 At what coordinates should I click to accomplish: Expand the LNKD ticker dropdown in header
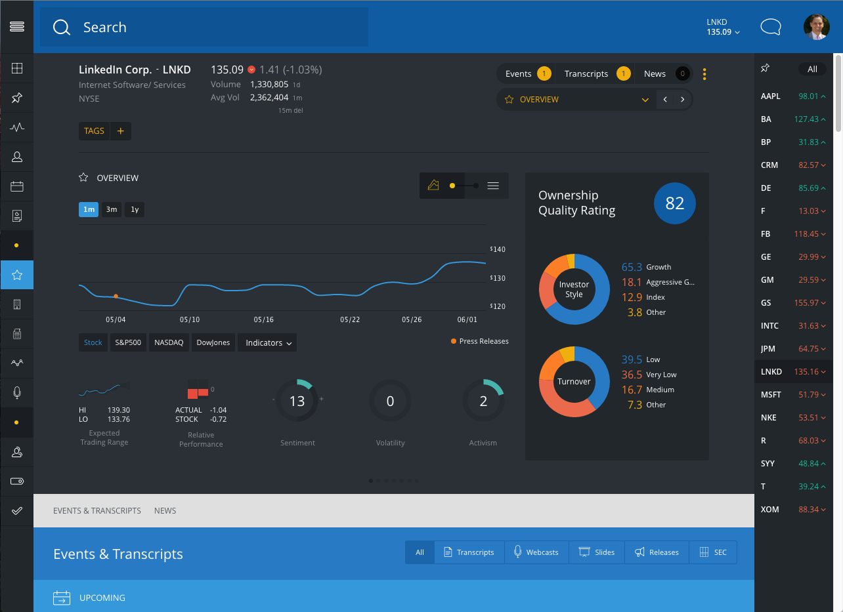tap(723, 27)
